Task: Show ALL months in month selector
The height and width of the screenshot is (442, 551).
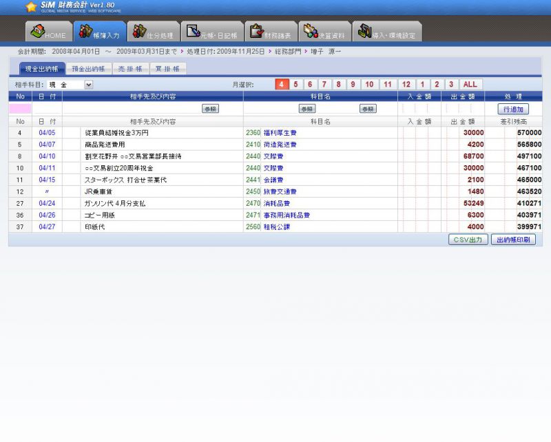Action: [x=470, y=85]
